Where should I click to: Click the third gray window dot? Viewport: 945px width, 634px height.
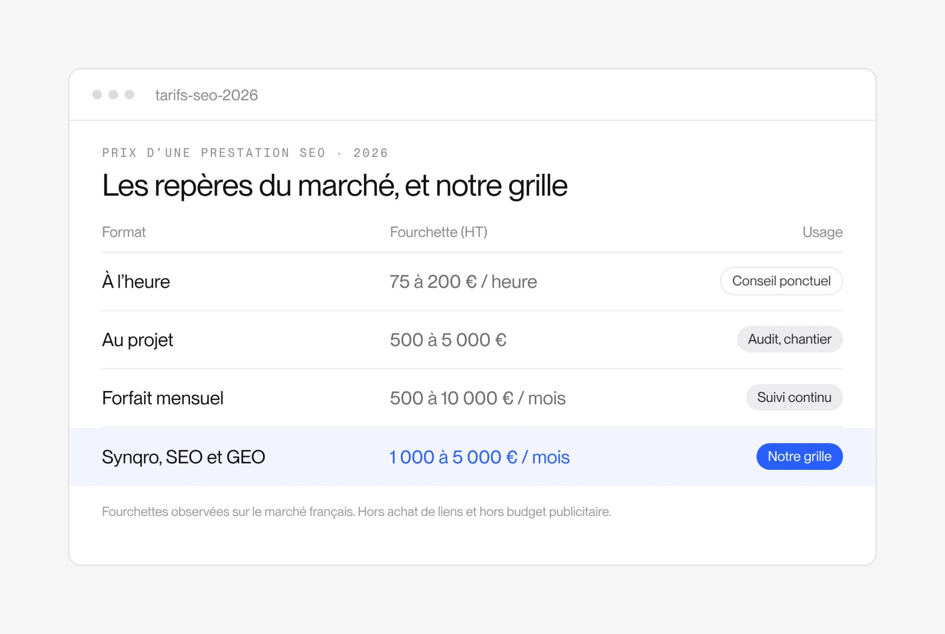tap(130, 95)
